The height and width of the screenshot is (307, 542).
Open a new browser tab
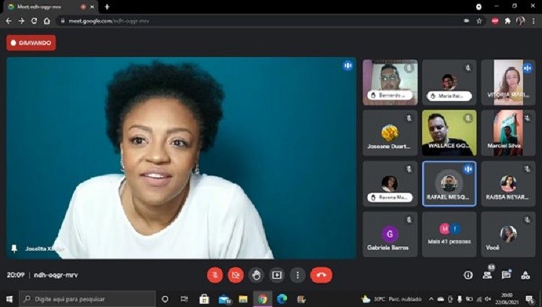tap(107, 7)
